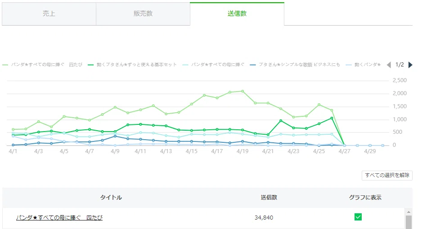Uncheck the グラフに表示 checkbox for first row

pos(358,217)
